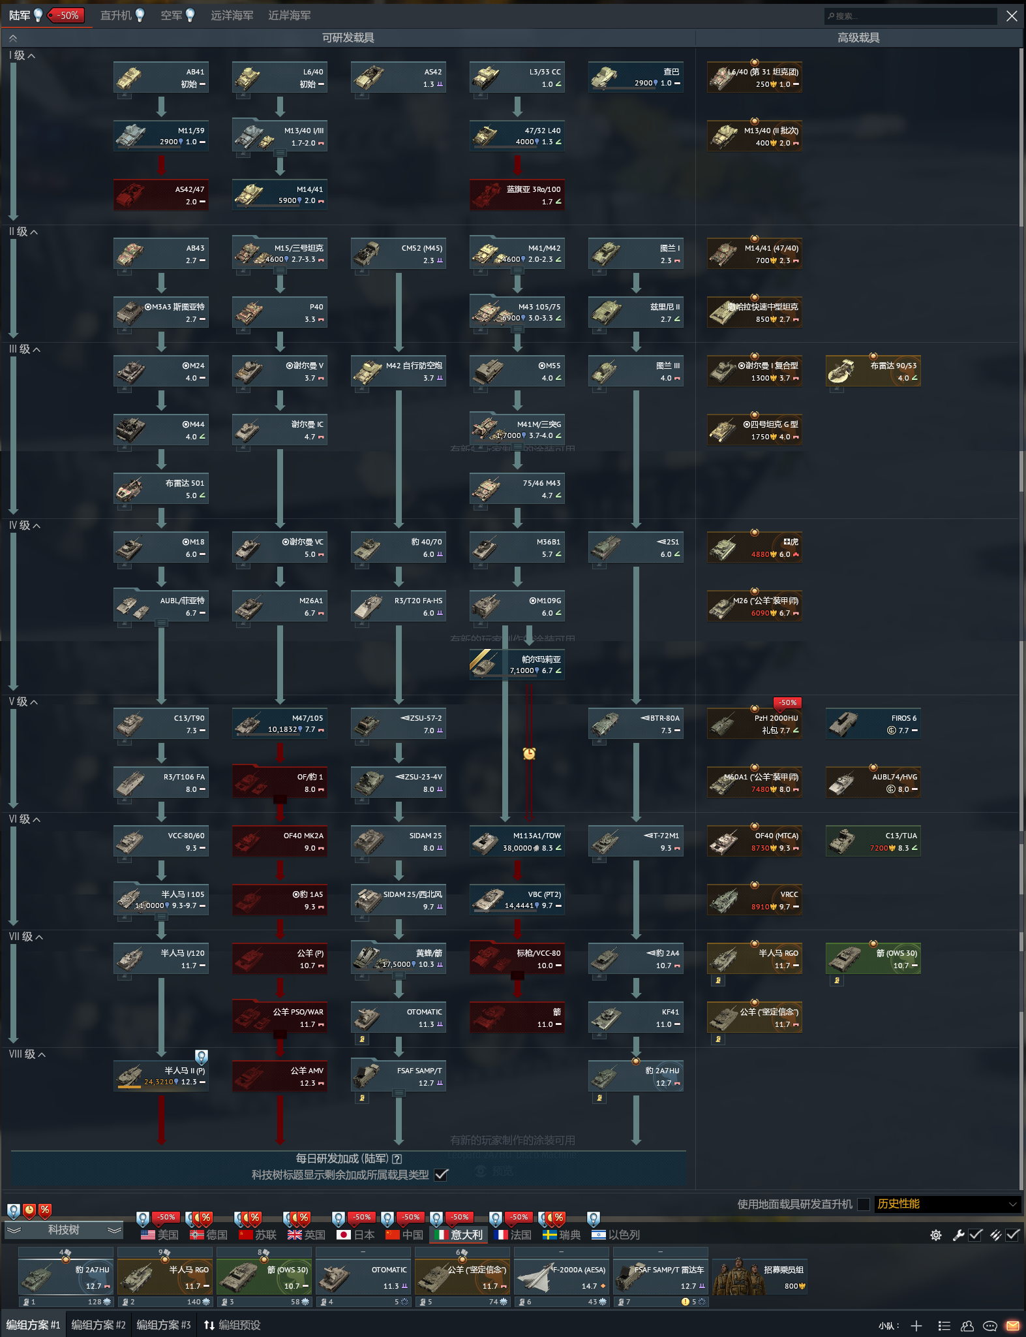Select the FIROS 6 premium vehicle
Image resolution: width=1026 pixels, height=1337 pixels.
click(873, 723)
